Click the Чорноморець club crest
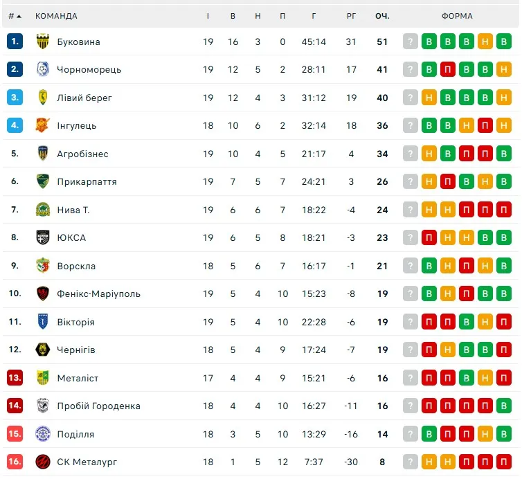The height and width of the screenshot is (479, 522). tap(43, 69)
